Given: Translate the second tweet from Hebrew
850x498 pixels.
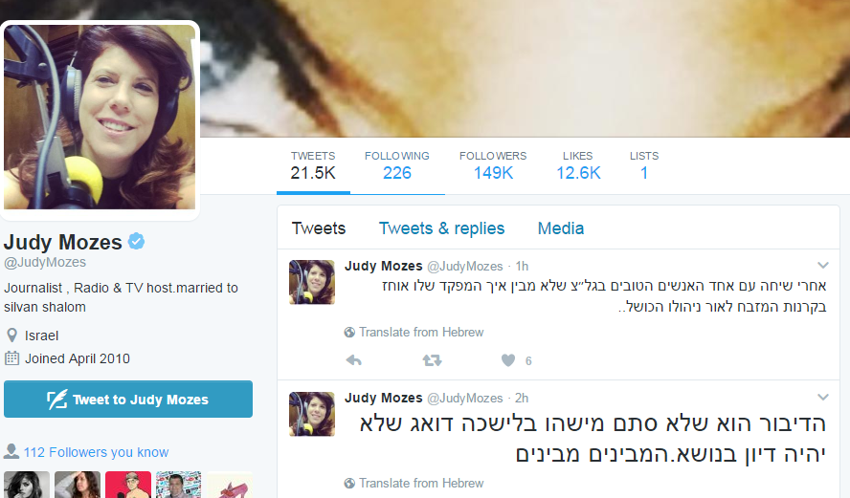Looking at the screenshot, I should coord(421,484).
